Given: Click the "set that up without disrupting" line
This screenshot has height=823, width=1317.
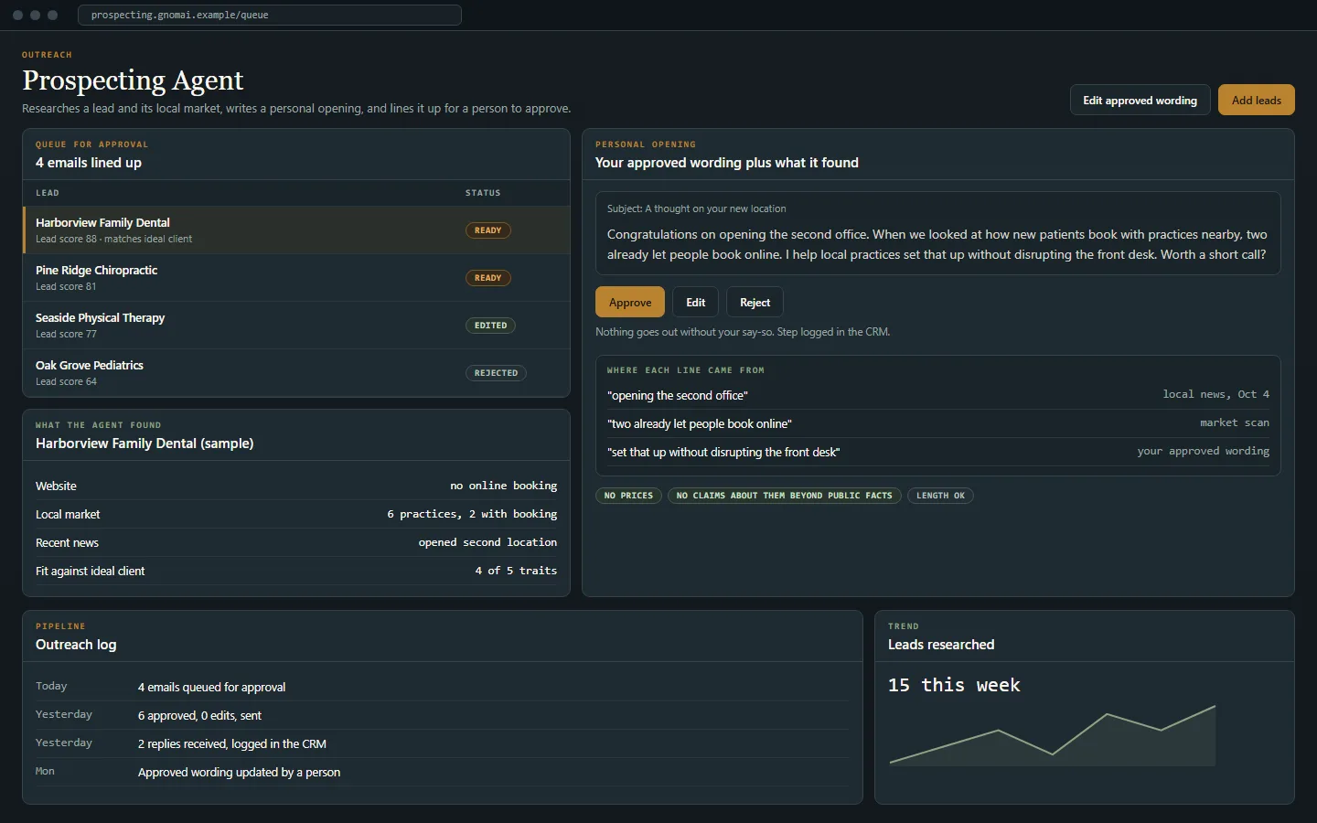Looking at the screenshot, I should coord(937,452).
